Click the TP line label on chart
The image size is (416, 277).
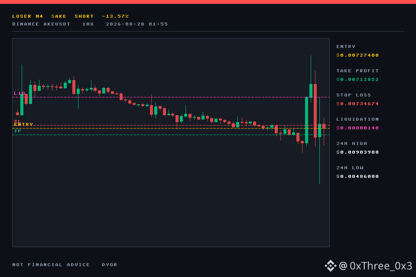17,131
